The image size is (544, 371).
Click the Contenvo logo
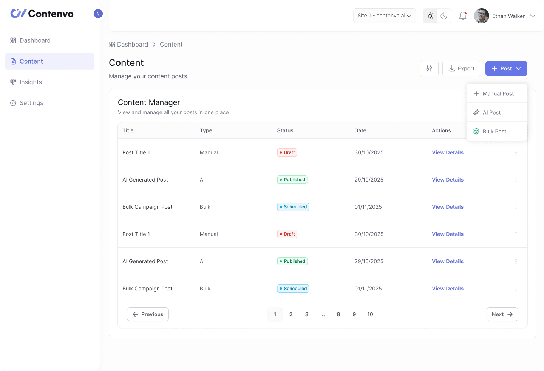pyautogui.click(x=42, y=14)
